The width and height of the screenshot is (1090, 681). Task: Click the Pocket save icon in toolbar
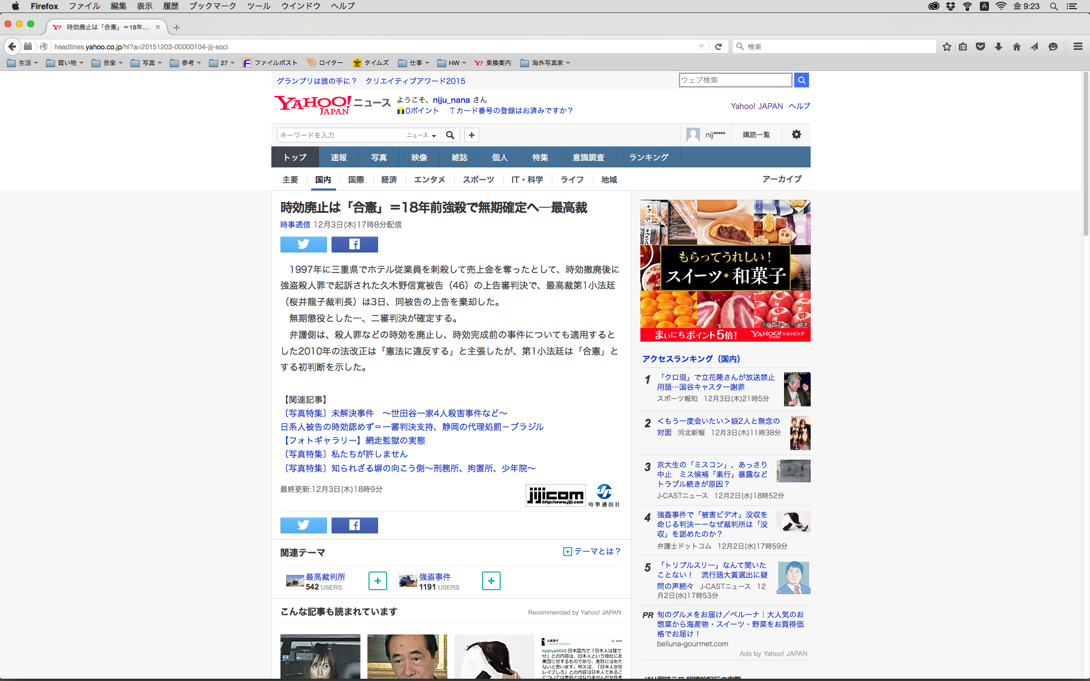pyautogui.click(x=980, y=47)
